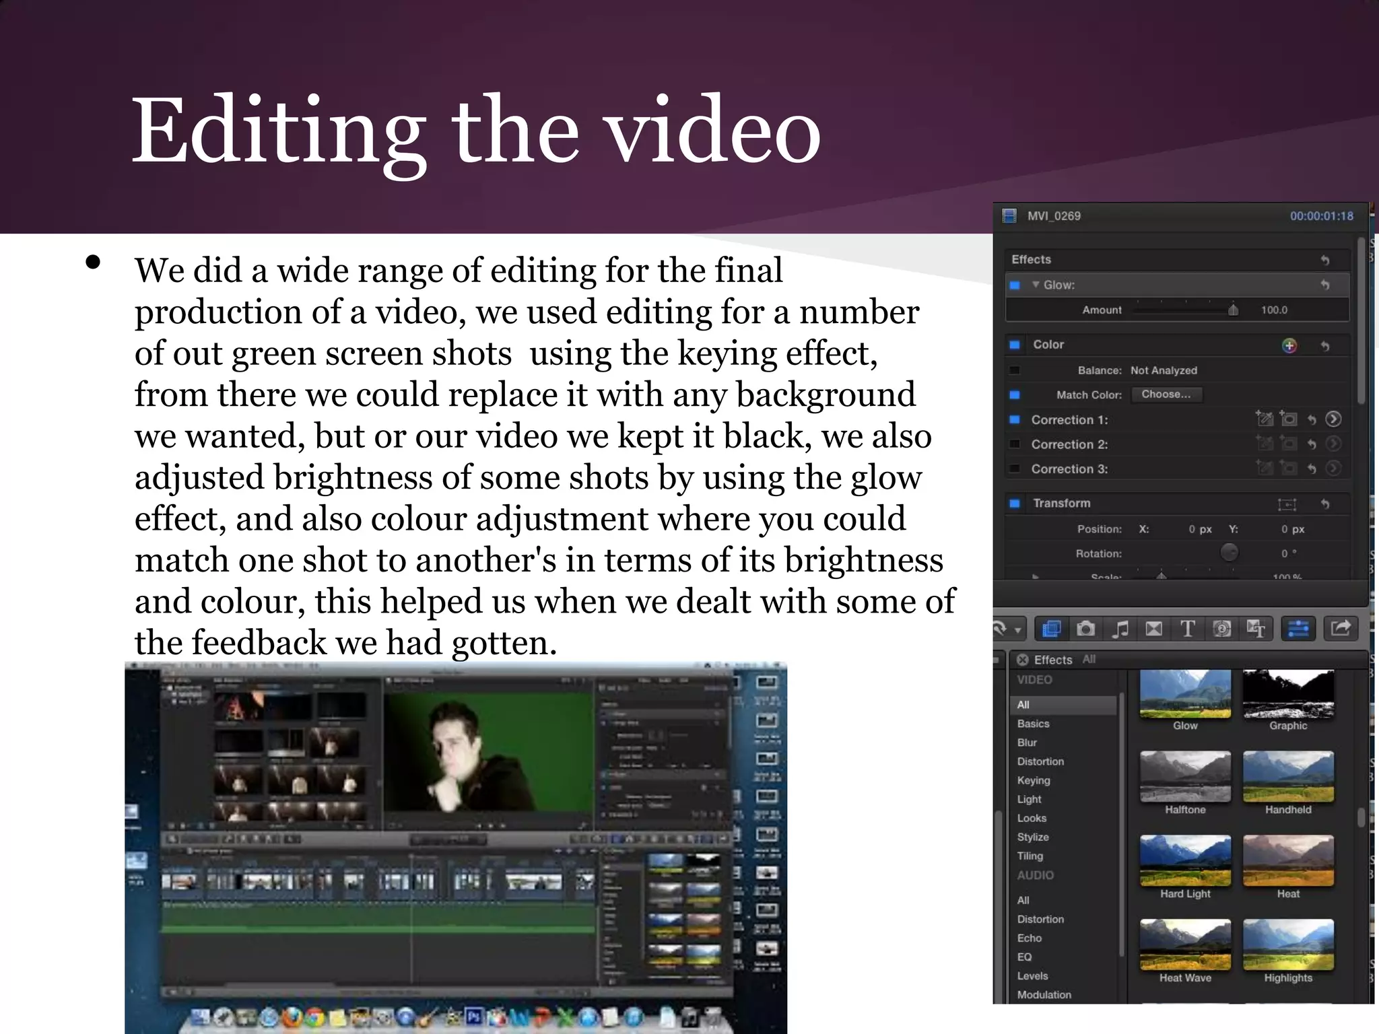Screen dimensions: 1379x1034
Task: Select the video All category
Action: tap(1064, 705)
